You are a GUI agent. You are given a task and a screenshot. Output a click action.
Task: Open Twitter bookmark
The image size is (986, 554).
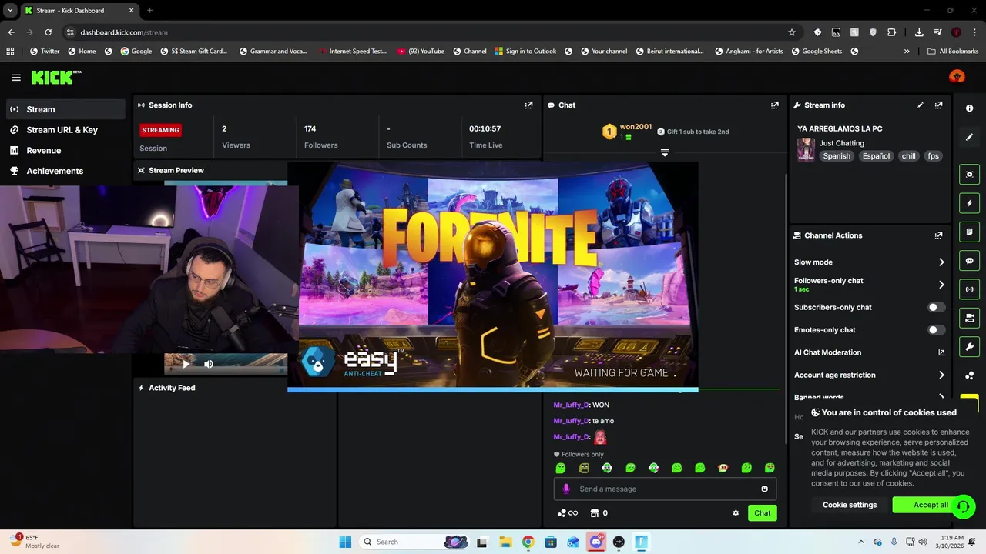click(44, 52)
